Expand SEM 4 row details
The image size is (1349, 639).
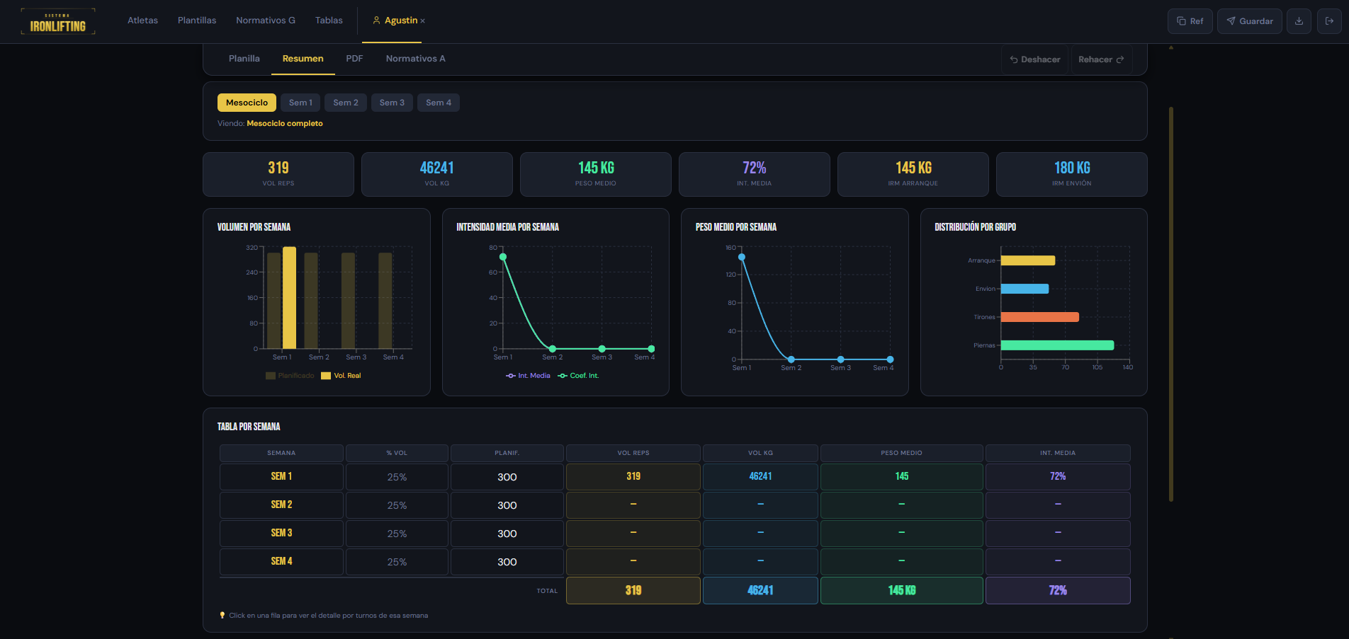click(x=674, y=562)
